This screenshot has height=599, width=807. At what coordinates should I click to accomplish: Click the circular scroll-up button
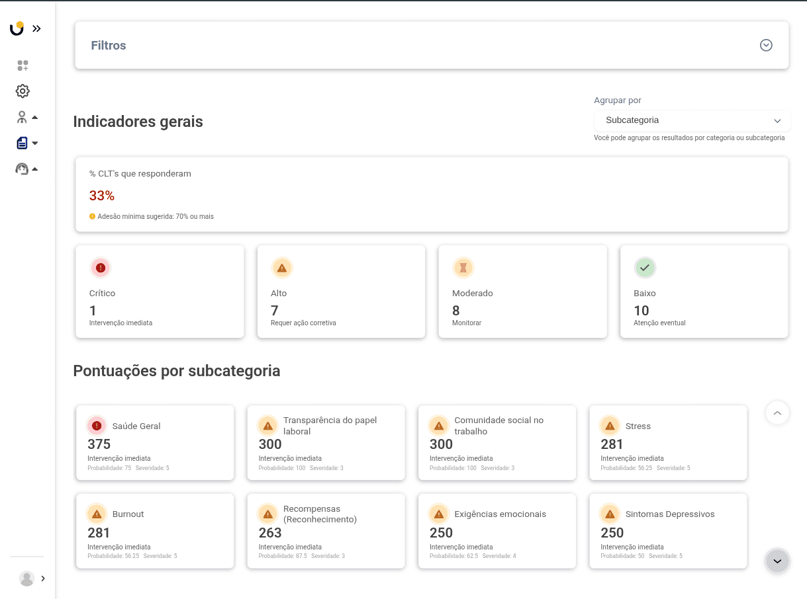coord(777,413)
